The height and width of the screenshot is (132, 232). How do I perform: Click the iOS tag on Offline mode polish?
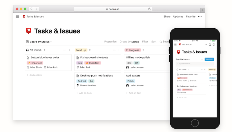point(129,63)
